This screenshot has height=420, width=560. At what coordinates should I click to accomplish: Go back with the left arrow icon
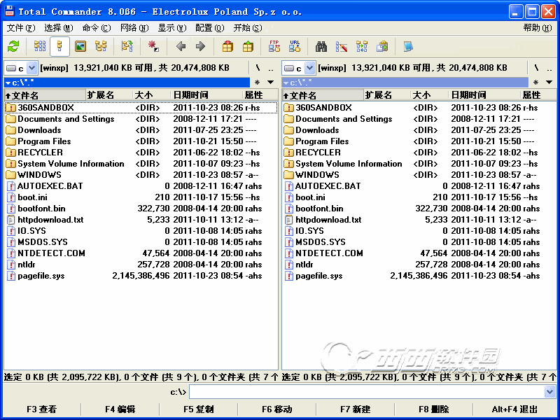tap(181, 46)
